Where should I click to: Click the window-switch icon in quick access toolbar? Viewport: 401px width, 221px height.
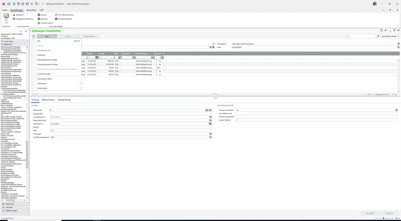coord(36,3)
